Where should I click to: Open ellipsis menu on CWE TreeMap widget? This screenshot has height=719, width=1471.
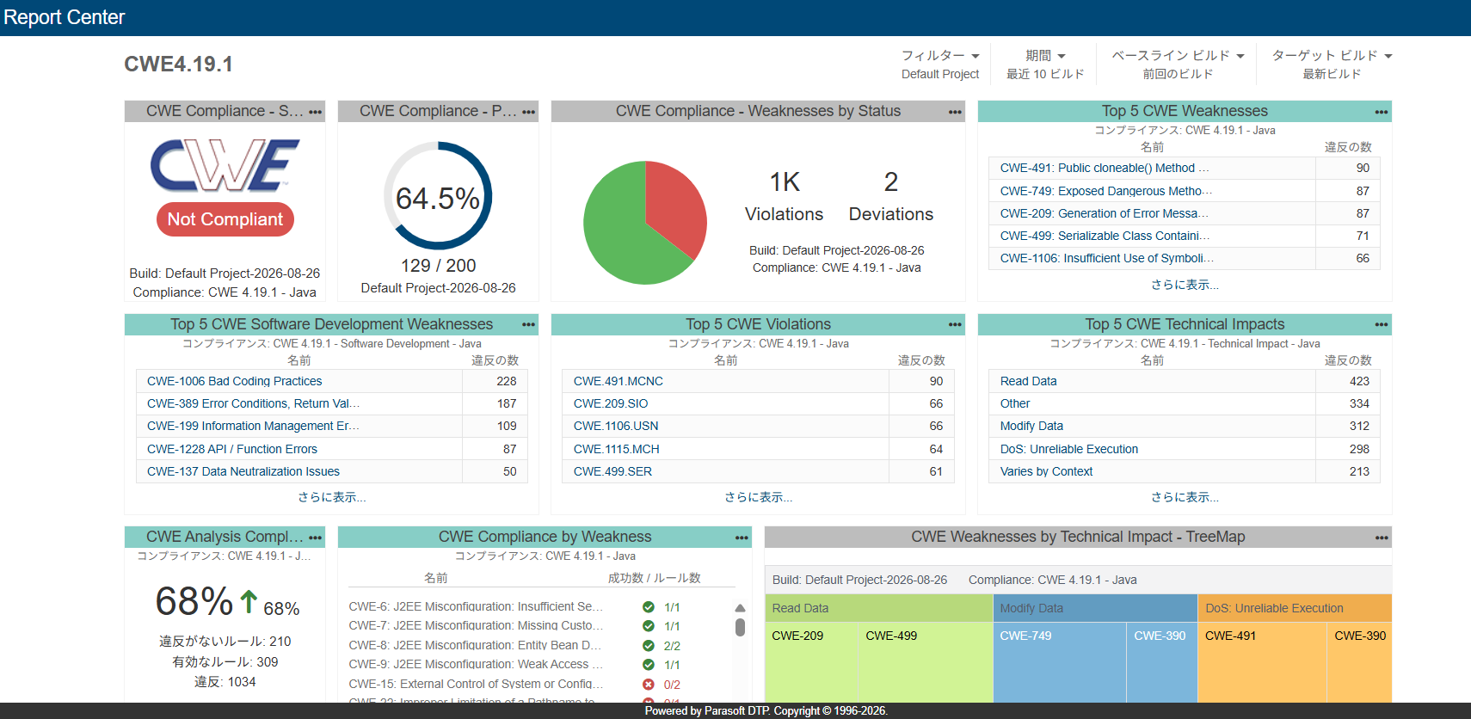coord(1381,538)
